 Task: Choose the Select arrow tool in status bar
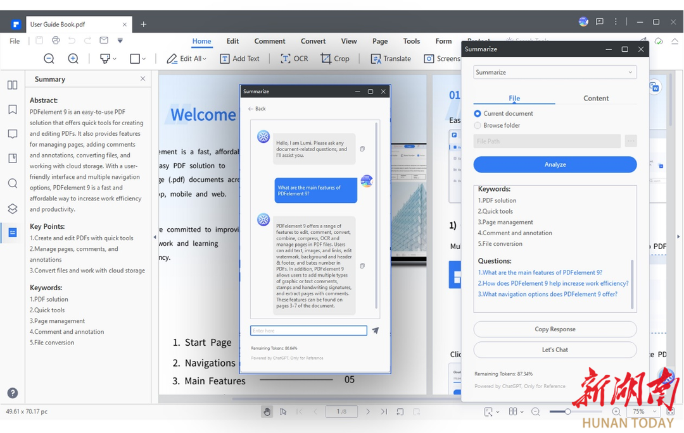coord(283,412)
